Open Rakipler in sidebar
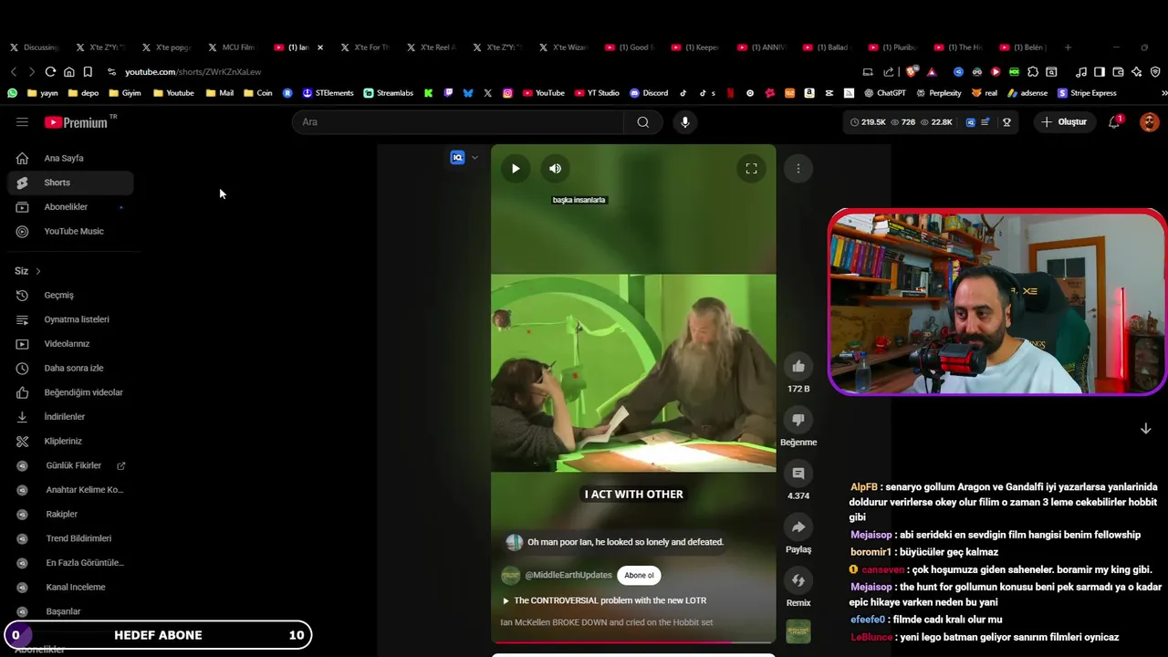 pos(70,515)
